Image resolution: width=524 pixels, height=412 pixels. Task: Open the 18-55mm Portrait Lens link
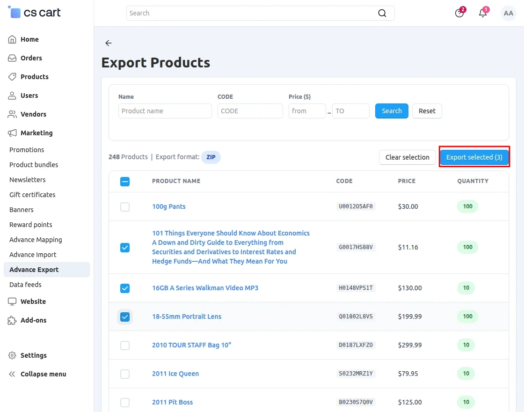(x=187, y=316)
